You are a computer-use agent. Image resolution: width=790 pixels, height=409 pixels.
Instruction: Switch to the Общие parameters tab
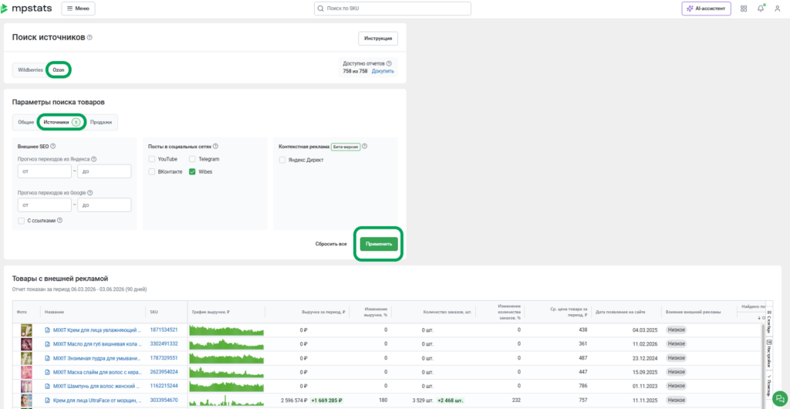[26, 122]
